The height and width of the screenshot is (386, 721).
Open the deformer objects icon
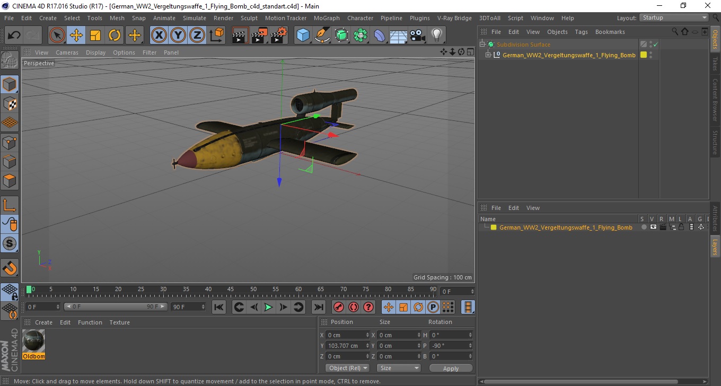(380, 36)
